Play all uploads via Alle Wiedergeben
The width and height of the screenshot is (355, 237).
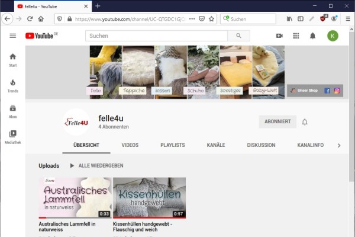[96, 166]
